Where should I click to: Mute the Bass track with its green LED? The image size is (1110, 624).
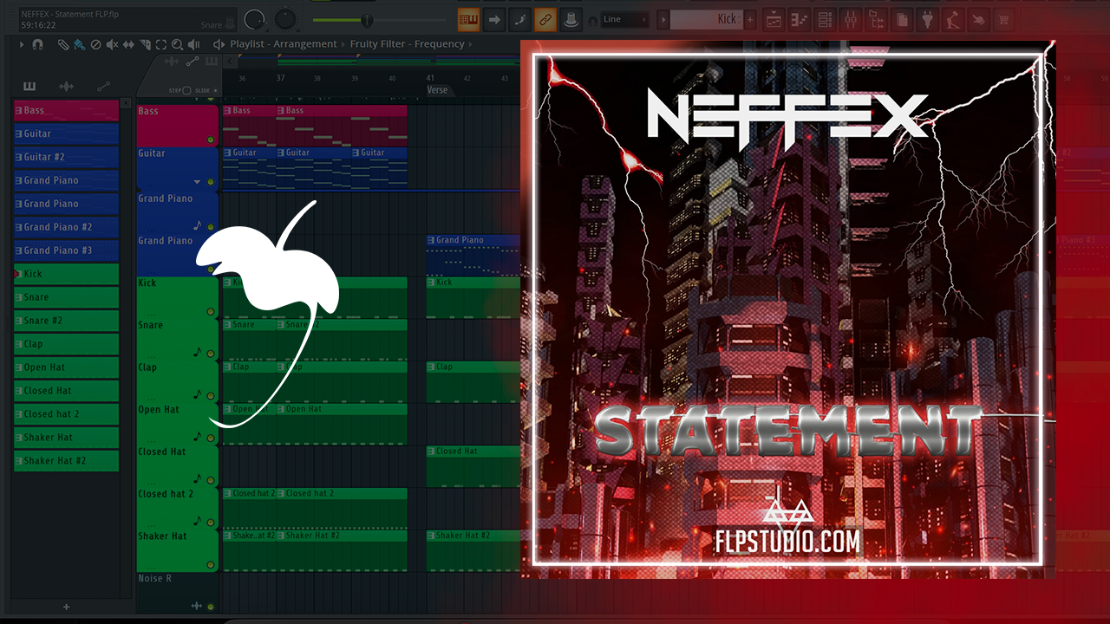210,140
